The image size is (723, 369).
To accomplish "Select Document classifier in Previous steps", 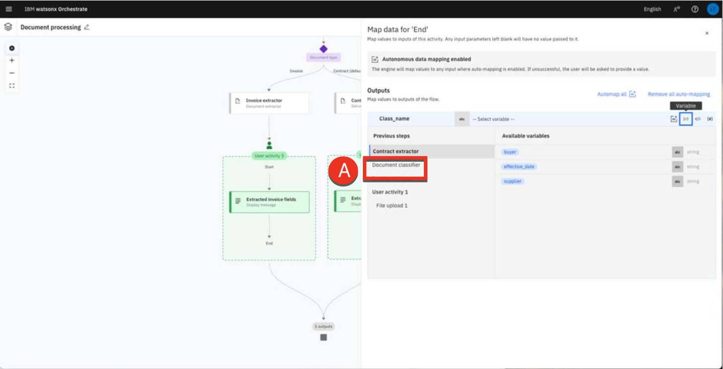I will point(396,165).
